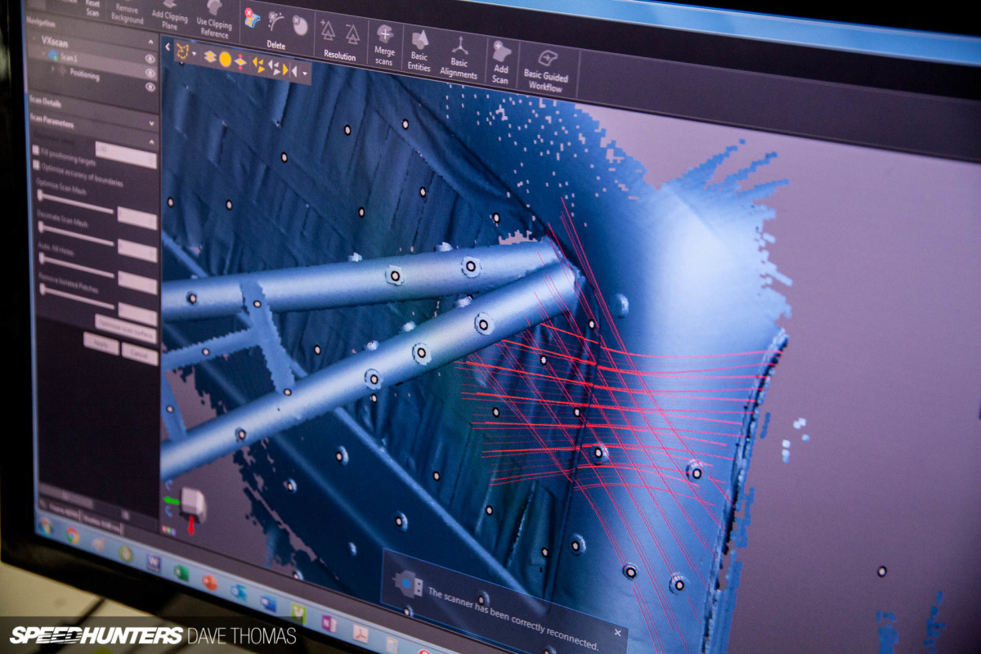Open the Basic Entities tool
Image resolution: width=981 pixels, height=654 pixels.
[x=419, y=52]
